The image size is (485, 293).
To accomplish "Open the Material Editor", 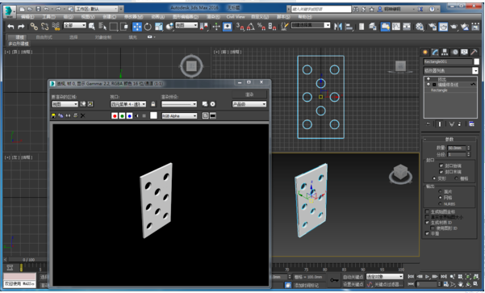I will 420,27.
